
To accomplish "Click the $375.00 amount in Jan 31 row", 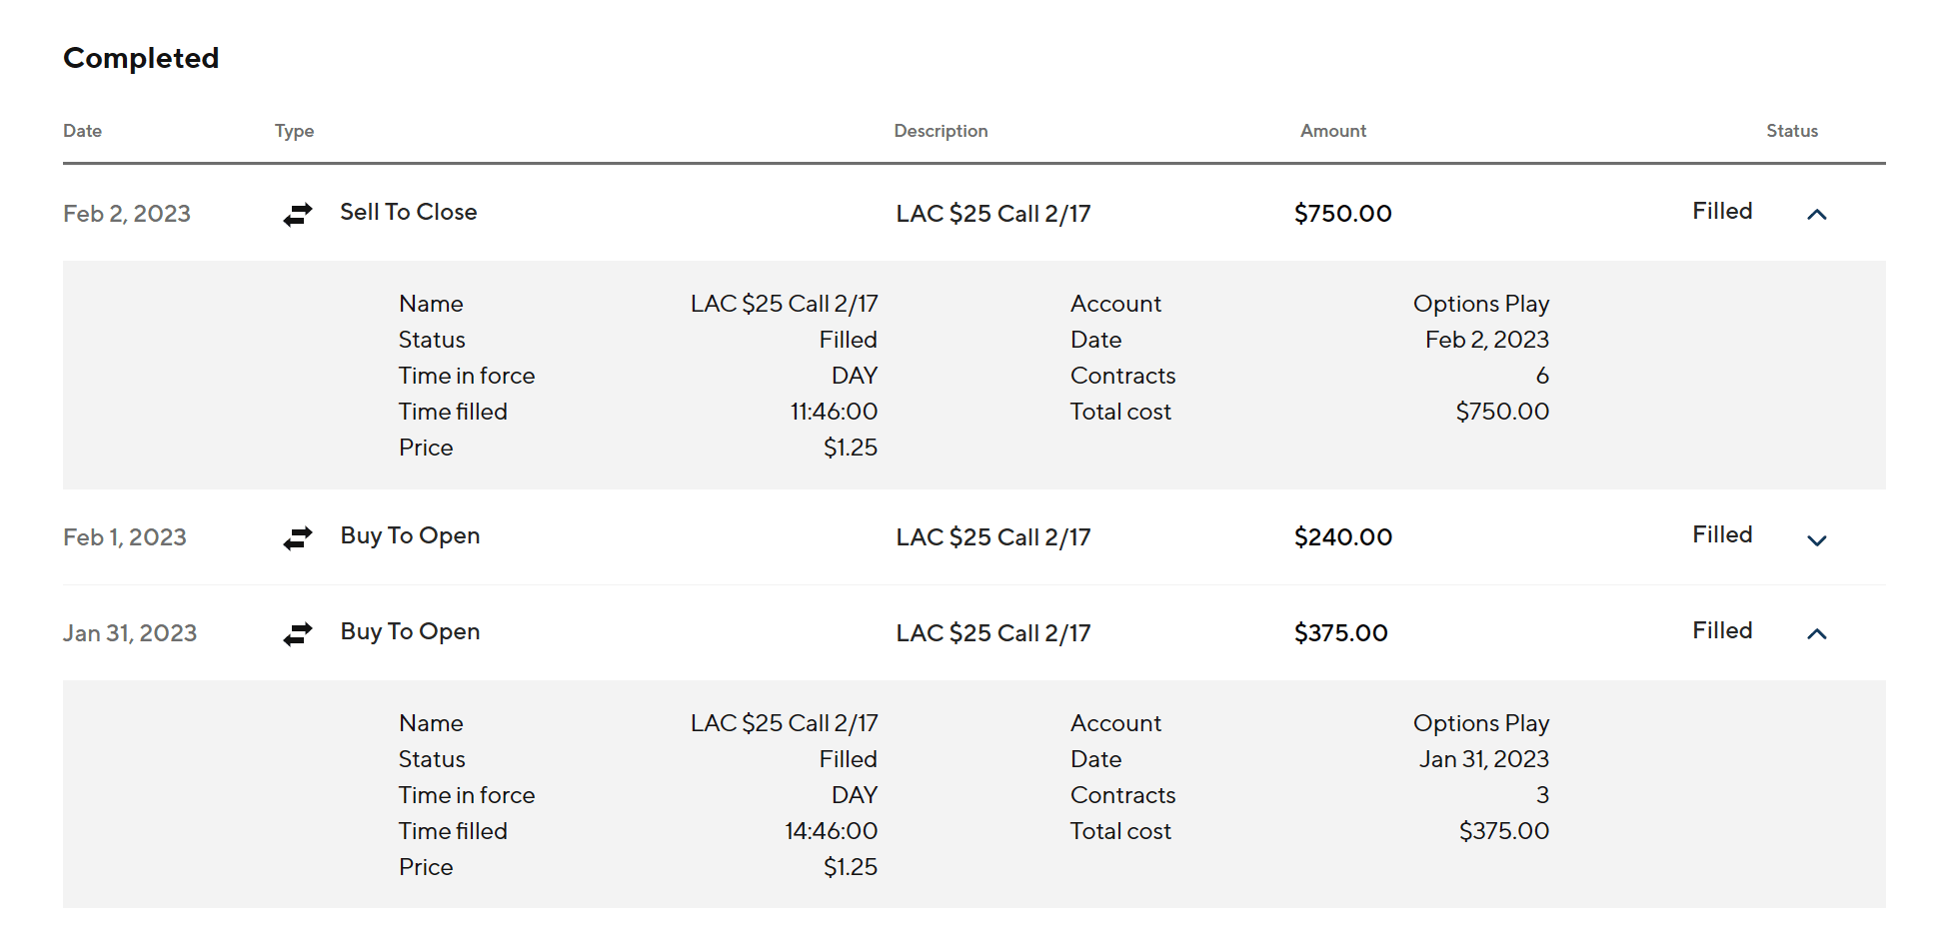I will (1340, 633).
